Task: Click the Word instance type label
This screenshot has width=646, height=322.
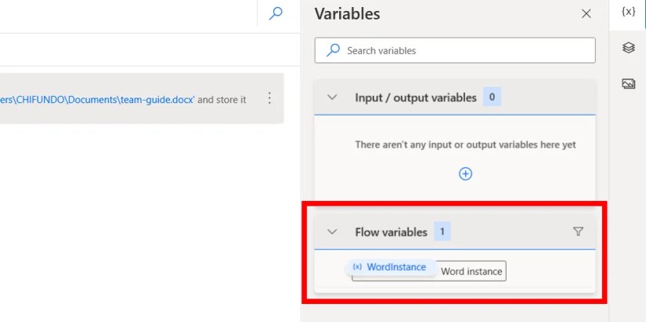Action: click(x=471, y=271)
